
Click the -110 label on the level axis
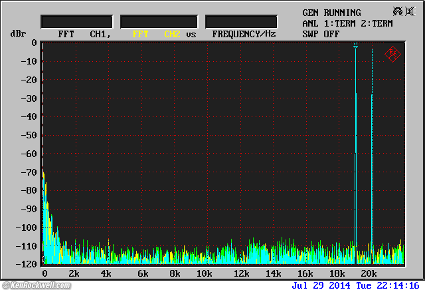[x=26, y=246]
